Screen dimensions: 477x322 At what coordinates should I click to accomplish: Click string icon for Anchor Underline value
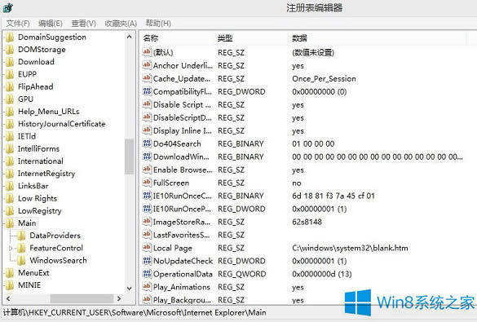147,65
